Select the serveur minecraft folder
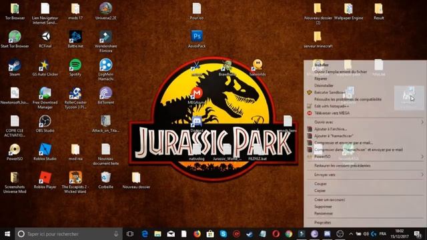 (318, 39)
